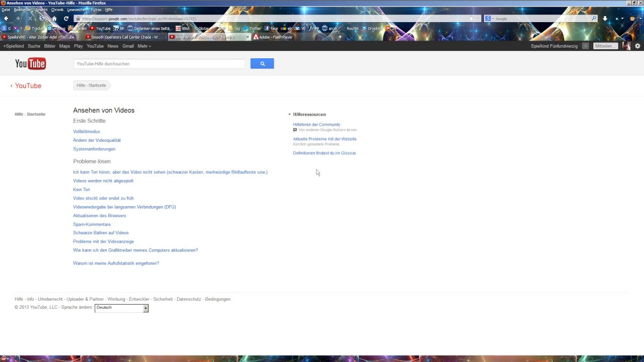The height and width of the screenshot is (362, 644).
Task: Open the Google search engine selector
Action: click(x=489, y=19)
